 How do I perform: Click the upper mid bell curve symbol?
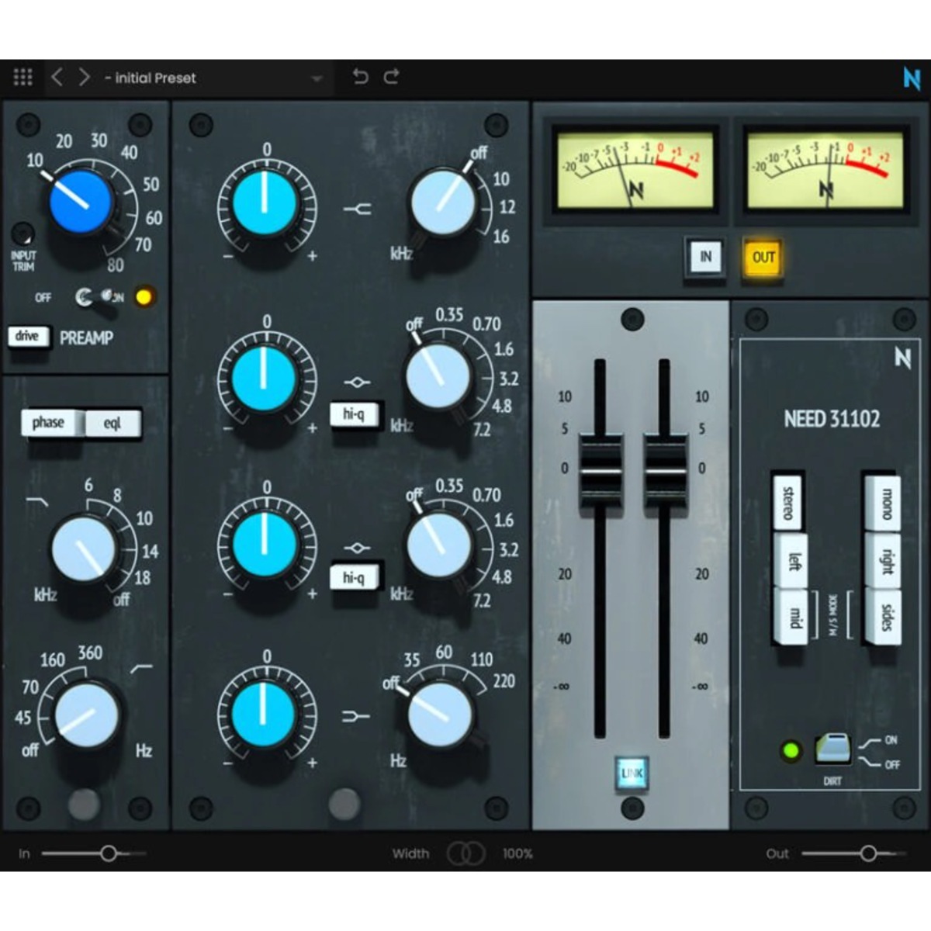[357, 382]
